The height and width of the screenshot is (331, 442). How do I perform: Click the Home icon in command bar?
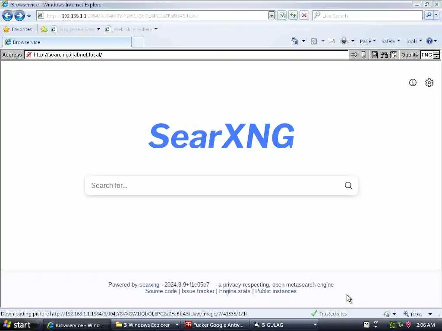(294, 41)
